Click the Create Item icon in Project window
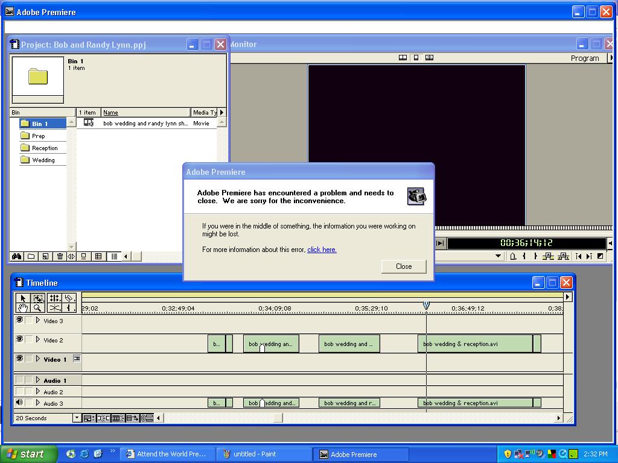Screen dimensions: 618x463 (x=45, y=256)
